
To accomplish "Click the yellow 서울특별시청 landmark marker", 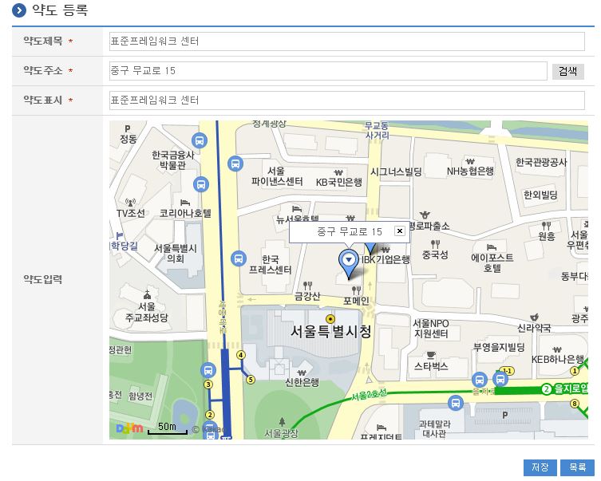I will [x=330, y=319].
